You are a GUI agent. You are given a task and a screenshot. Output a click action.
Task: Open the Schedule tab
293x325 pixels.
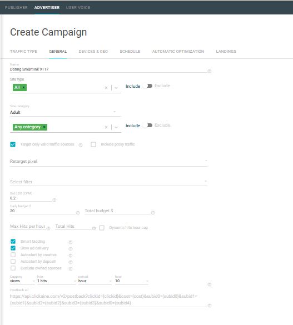(130, 52)
